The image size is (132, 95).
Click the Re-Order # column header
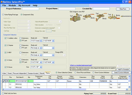pos(20,77)
